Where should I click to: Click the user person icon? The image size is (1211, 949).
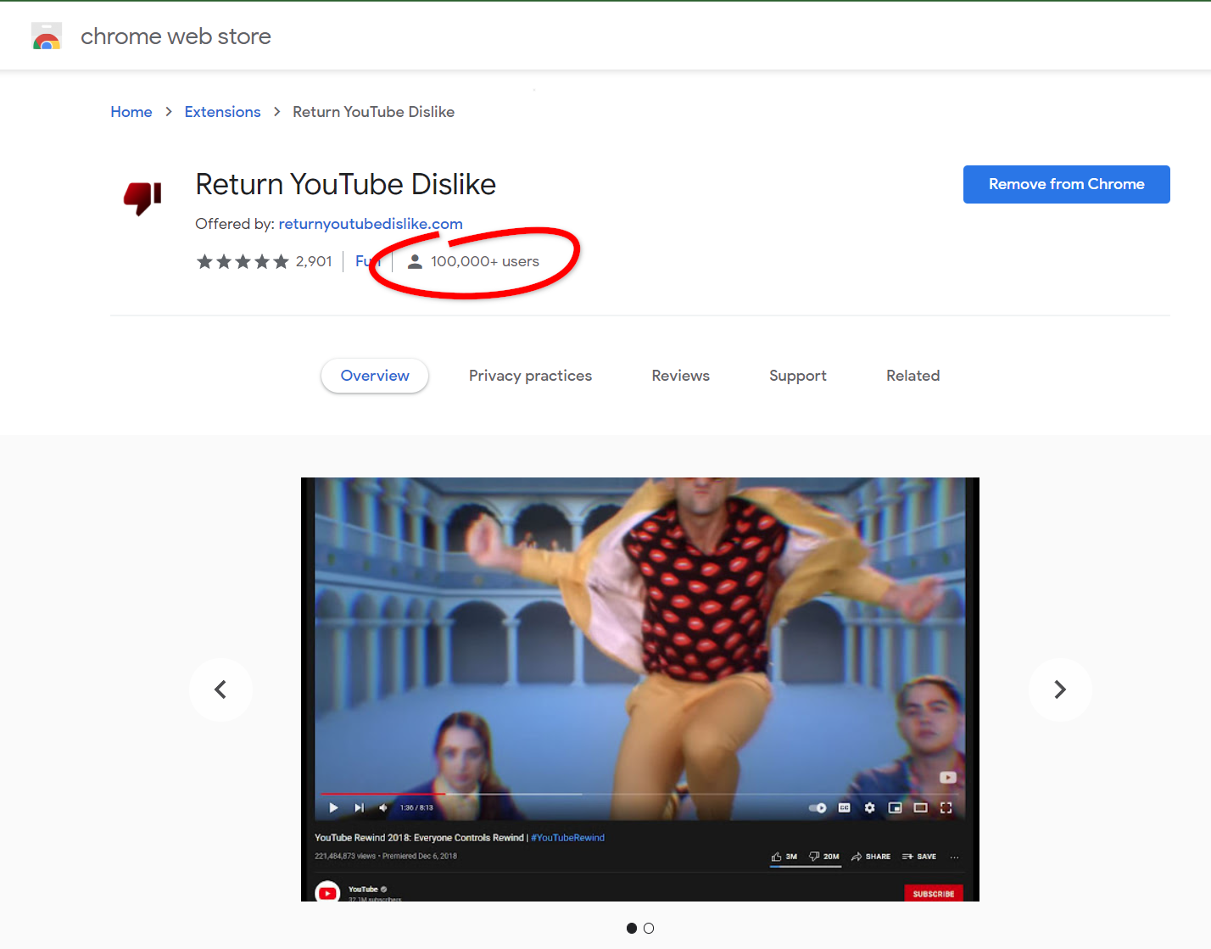[x=415, y=261]
